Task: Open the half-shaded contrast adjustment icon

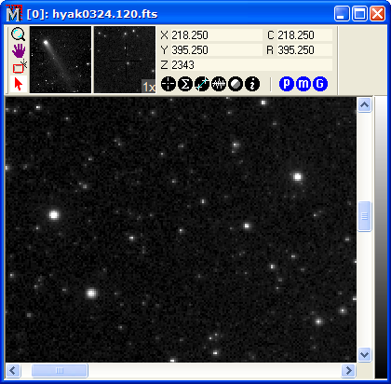Action: [236, 84]
